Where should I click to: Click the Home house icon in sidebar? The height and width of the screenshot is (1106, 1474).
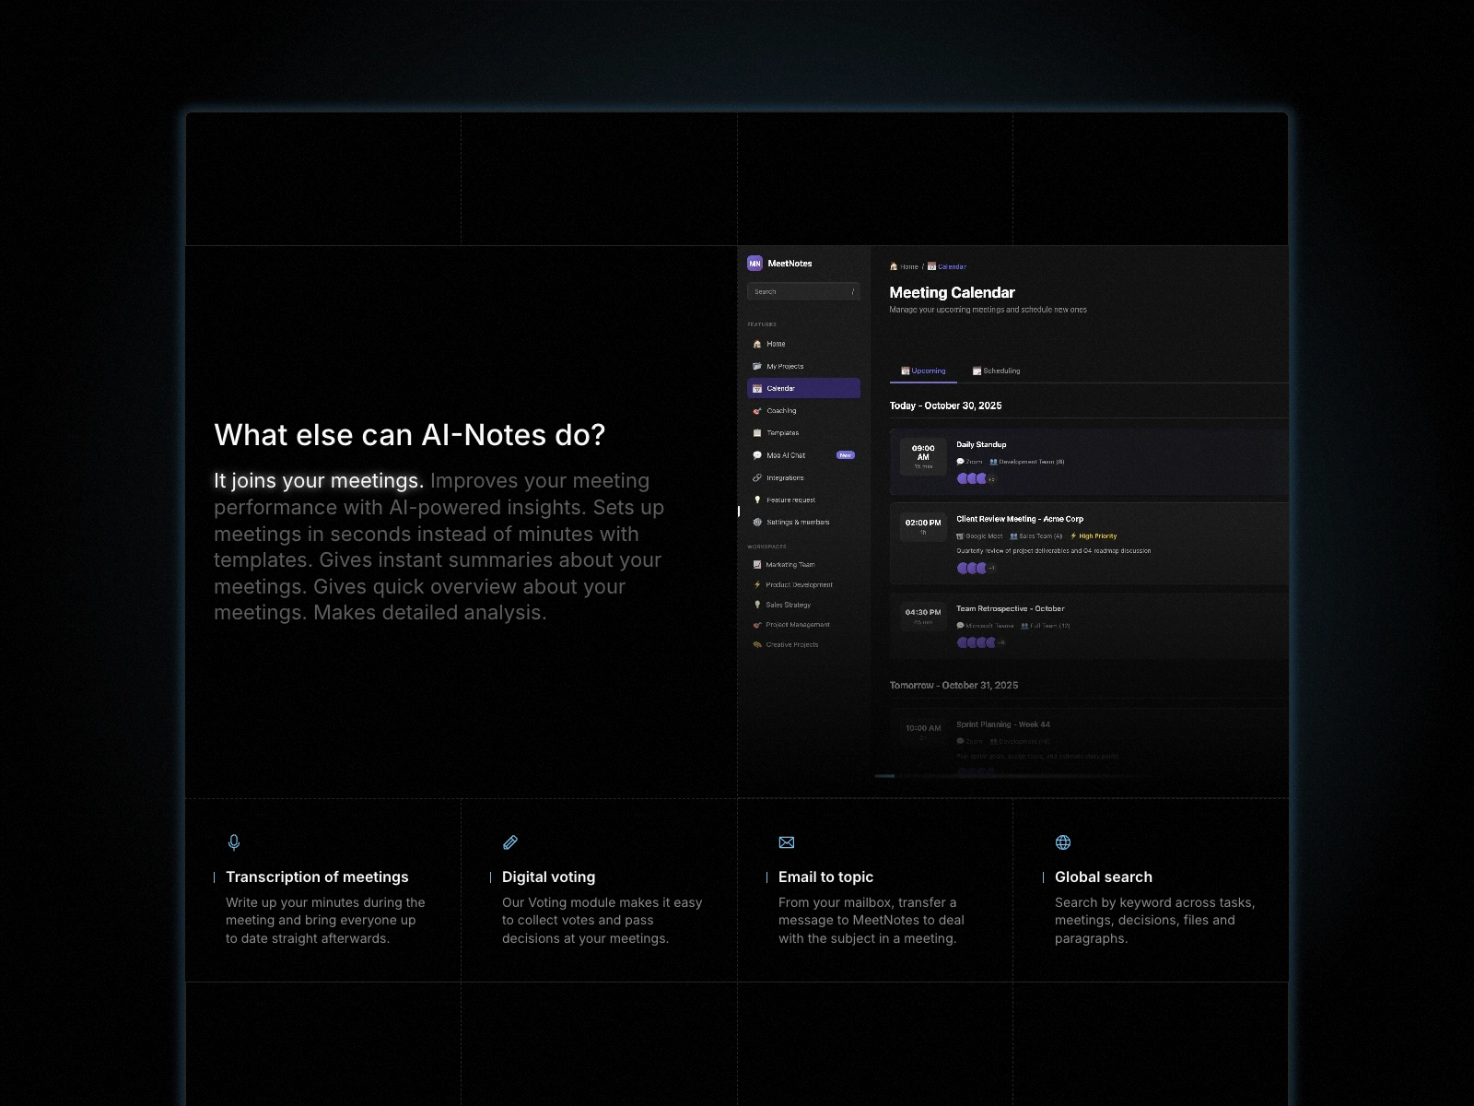[x=757, y=344]
